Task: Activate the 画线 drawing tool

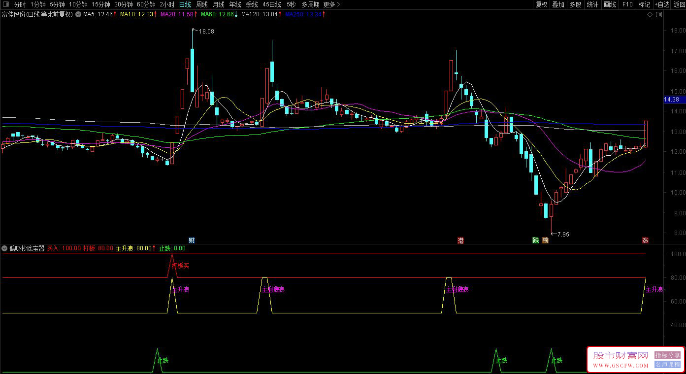Action: pyautogui.click(x=610, y=4)
